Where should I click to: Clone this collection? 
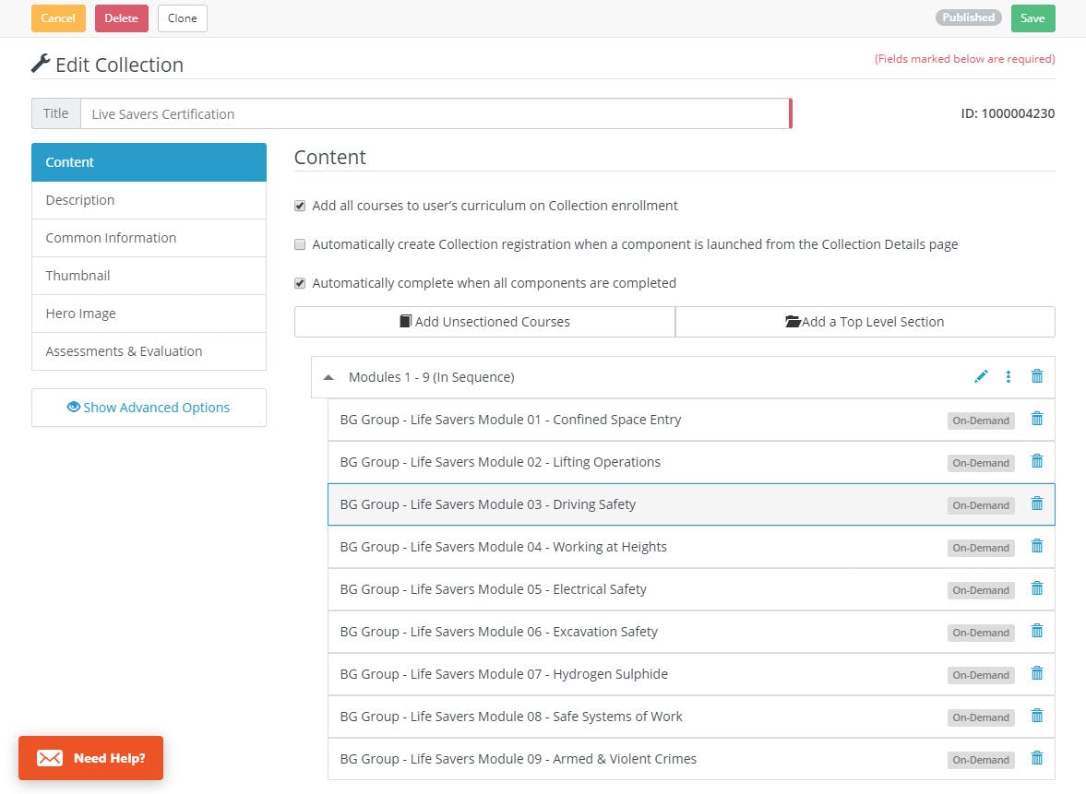pyautogui.click(x=182, y=18)
